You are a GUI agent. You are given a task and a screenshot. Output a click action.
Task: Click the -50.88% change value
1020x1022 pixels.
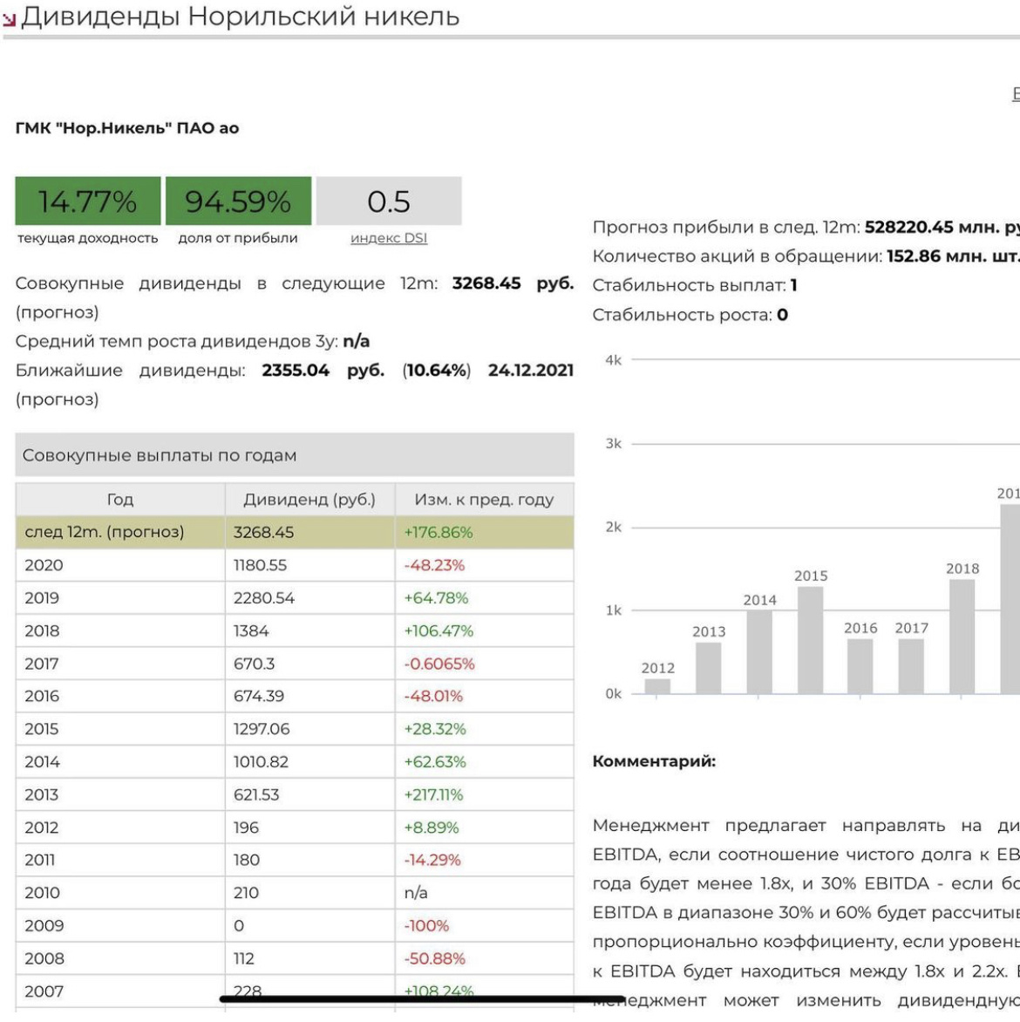[435, 958]
